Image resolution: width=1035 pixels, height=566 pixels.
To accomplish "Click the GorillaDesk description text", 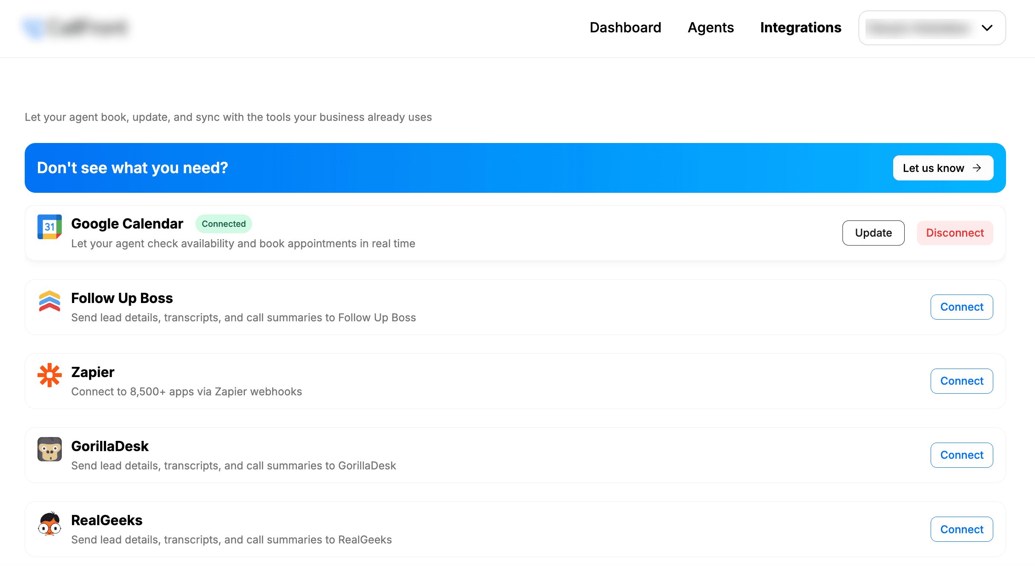I will 233,466.
